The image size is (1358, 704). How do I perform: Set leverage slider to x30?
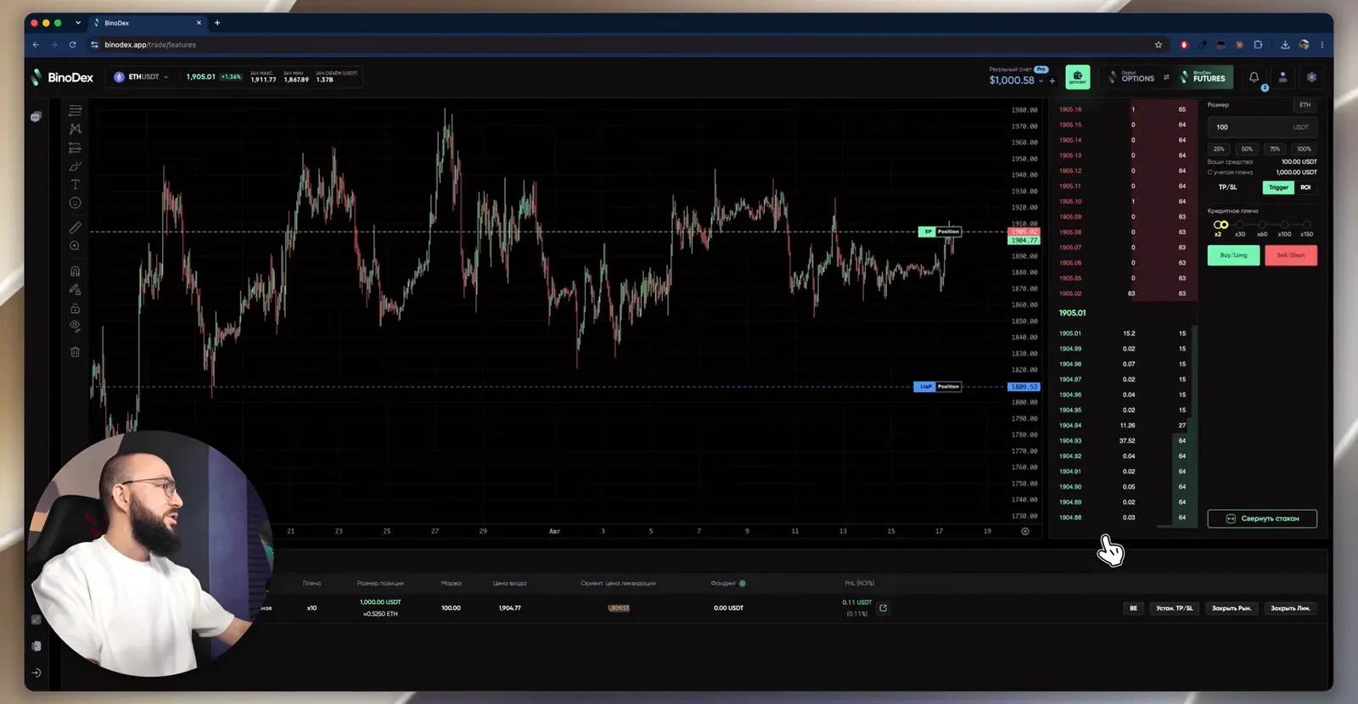click(x=1240, y=225)
